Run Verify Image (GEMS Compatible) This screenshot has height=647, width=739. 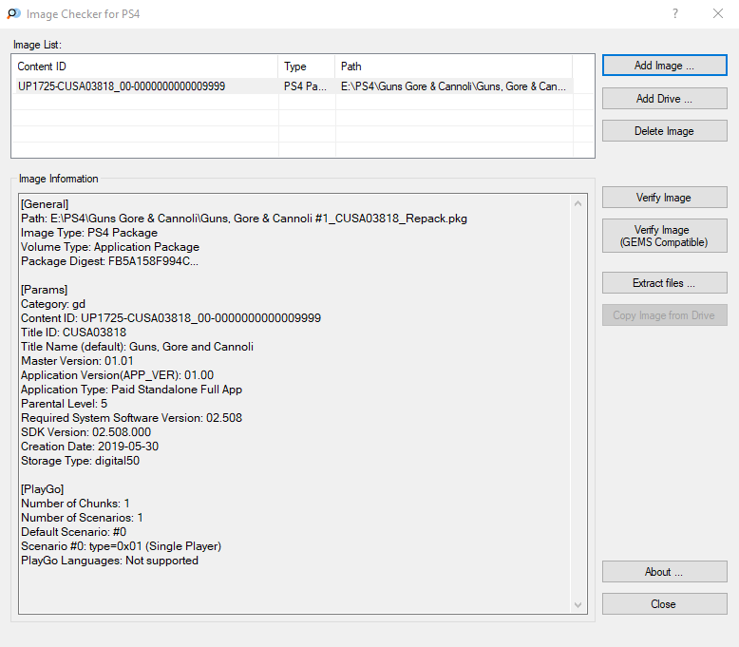click(x=665, y=236)
